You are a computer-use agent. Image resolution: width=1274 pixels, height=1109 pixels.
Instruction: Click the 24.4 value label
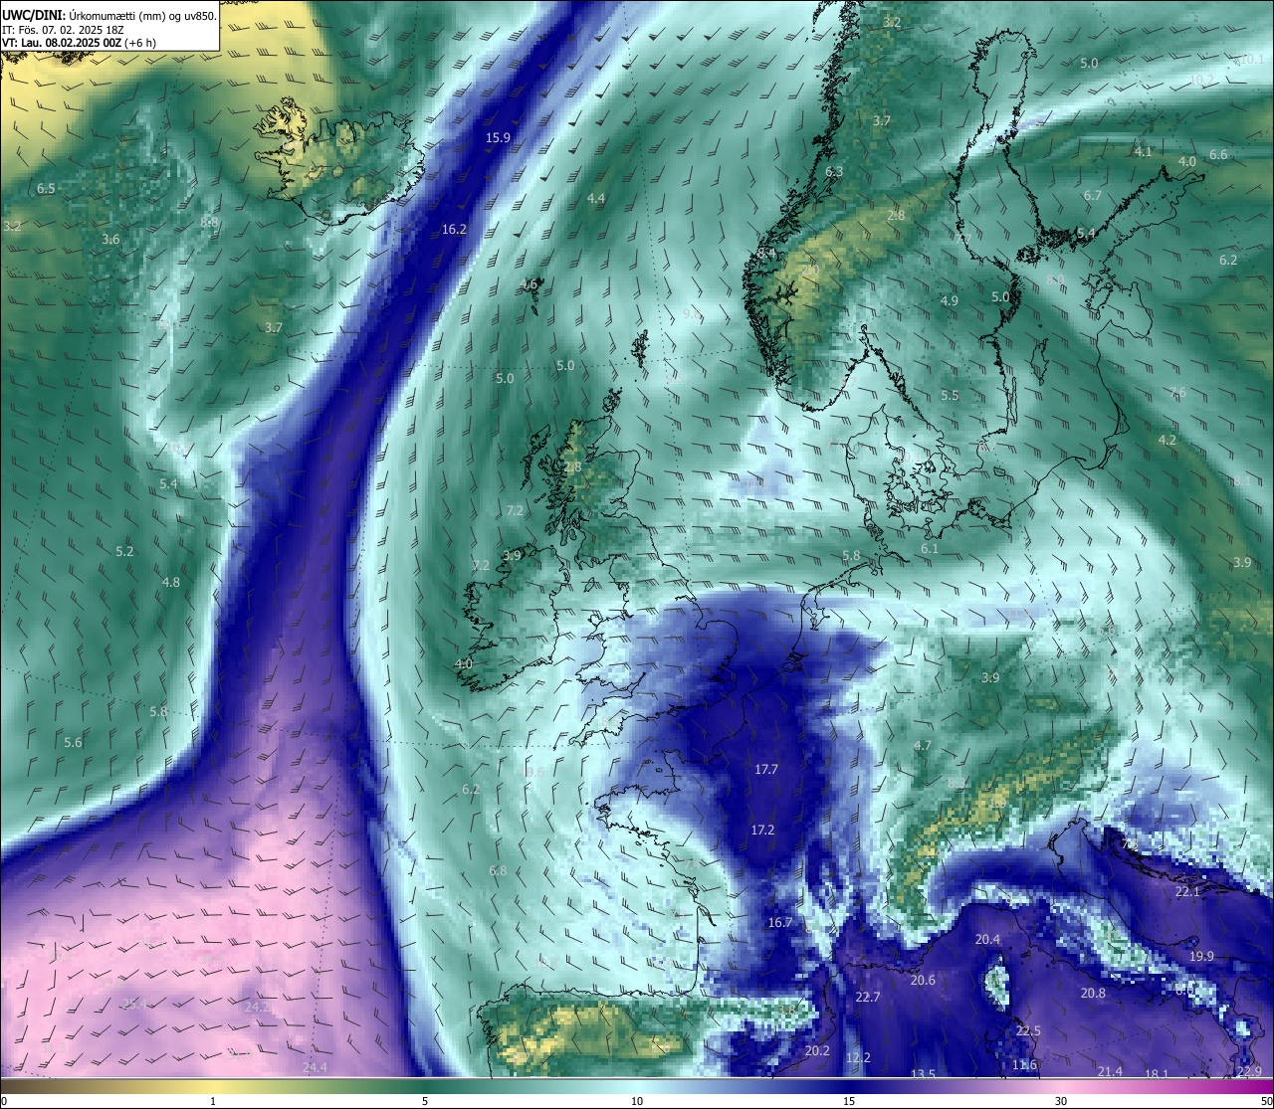315,1068
